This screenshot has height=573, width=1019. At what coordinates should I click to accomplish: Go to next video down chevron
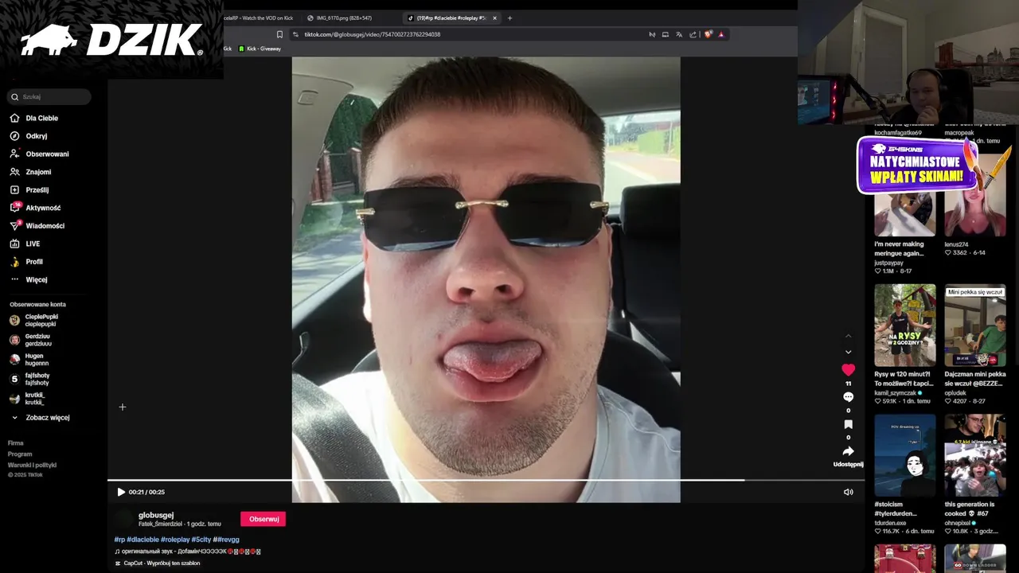(x=849, y=352)
